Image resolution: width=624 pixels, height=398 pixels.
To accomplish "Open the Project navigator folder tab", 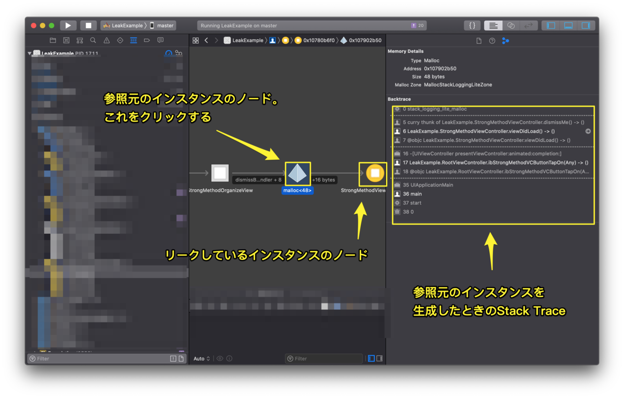I will (53, 40).
